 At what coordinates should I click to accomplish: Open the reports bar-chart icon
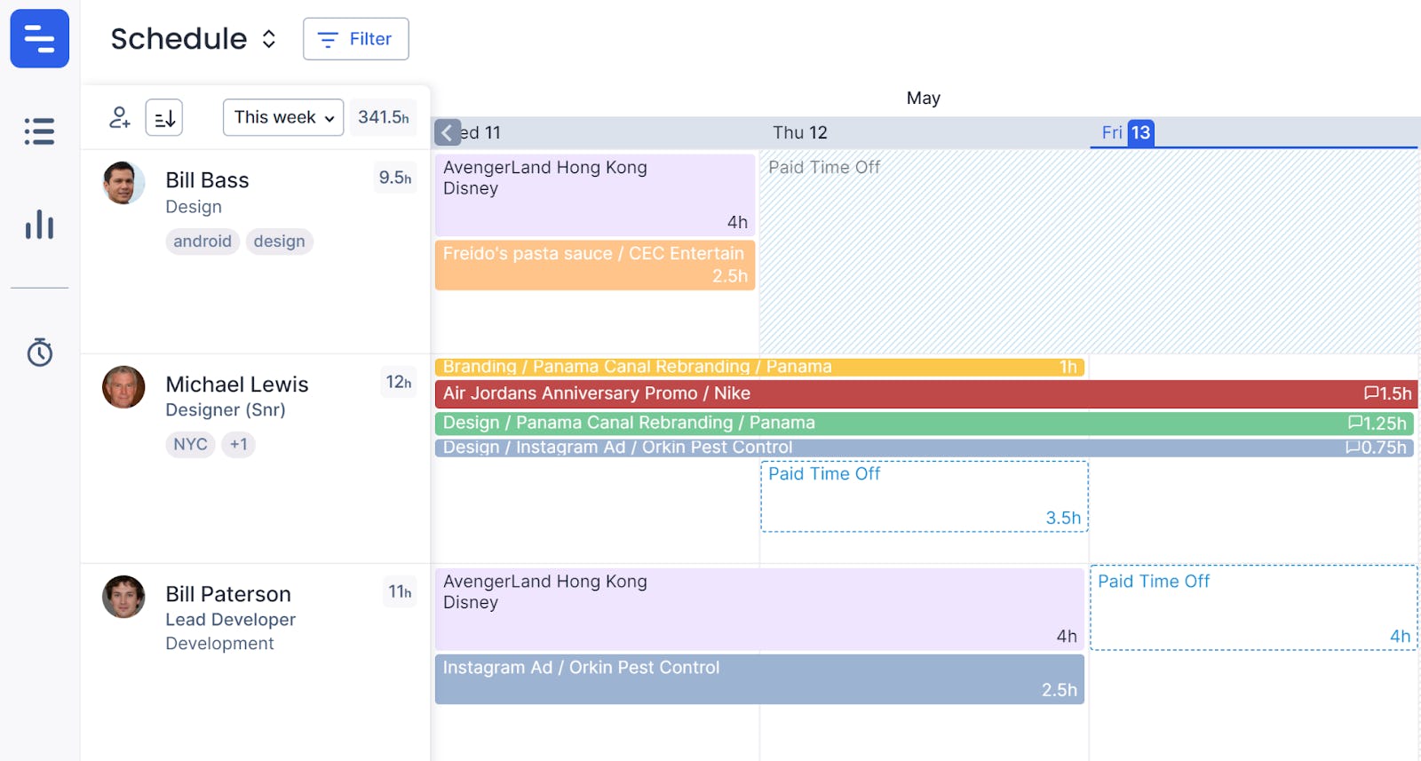click(39, 226)
